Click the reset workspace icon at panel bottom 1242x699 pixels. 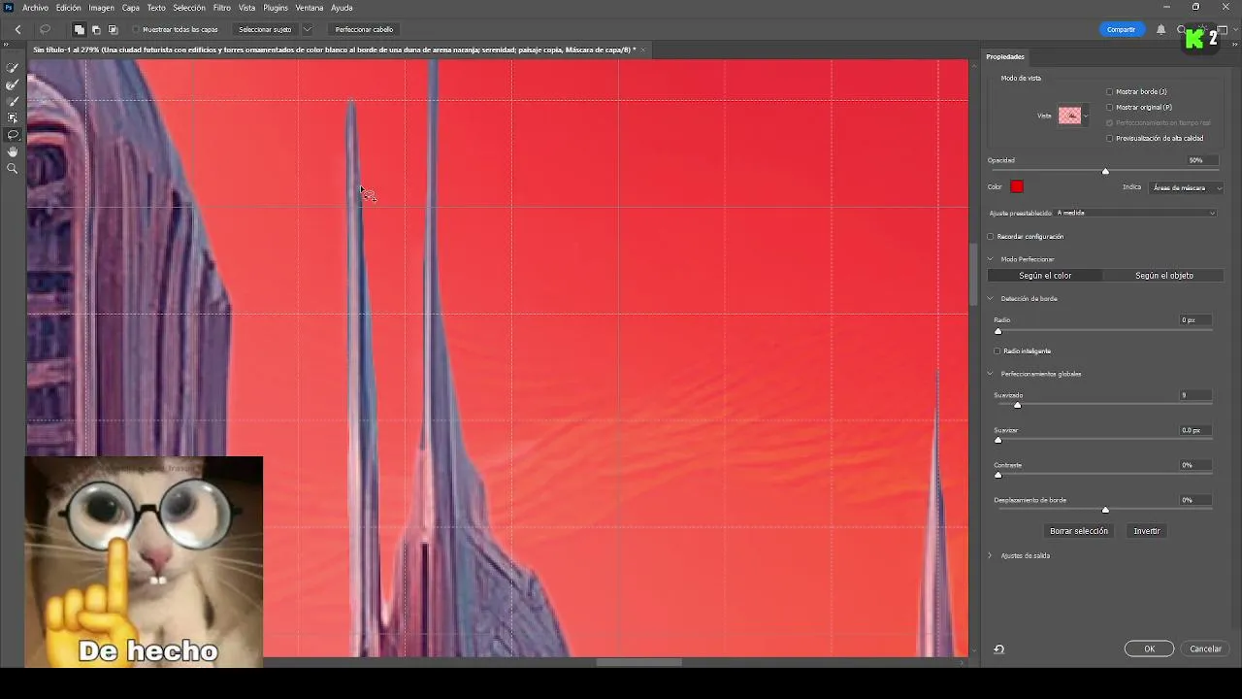998,649
